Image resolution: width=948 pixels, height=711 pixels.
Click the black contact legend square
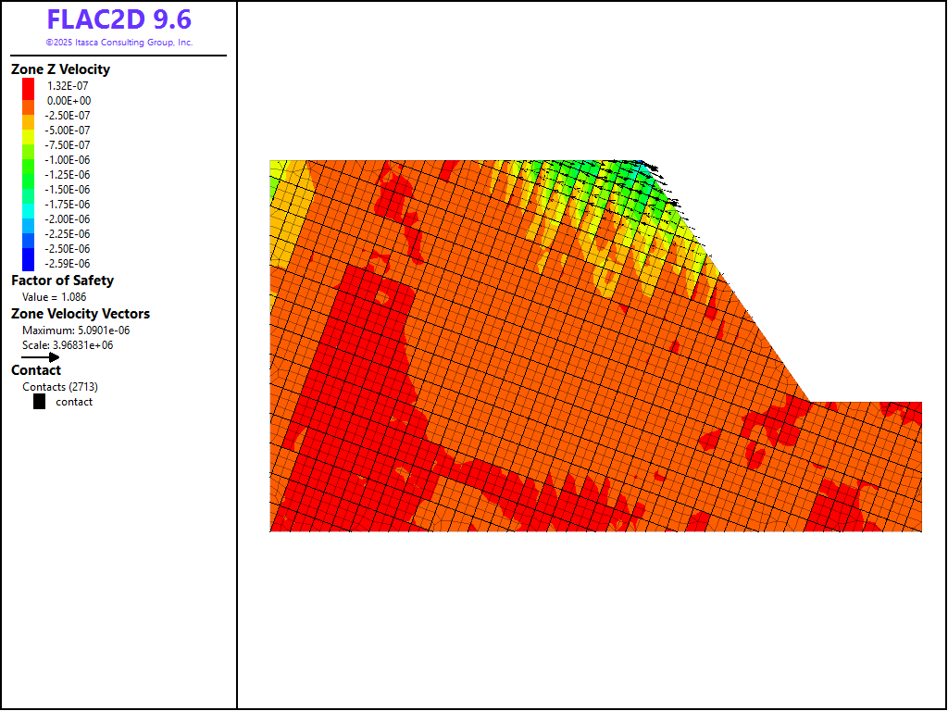(39, 402)
